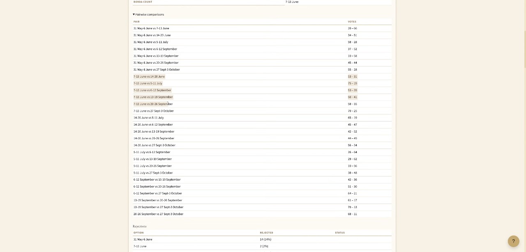Select row 5-11 July vs 20-26 September
This screenshot has height=252, width=526.
262,166
